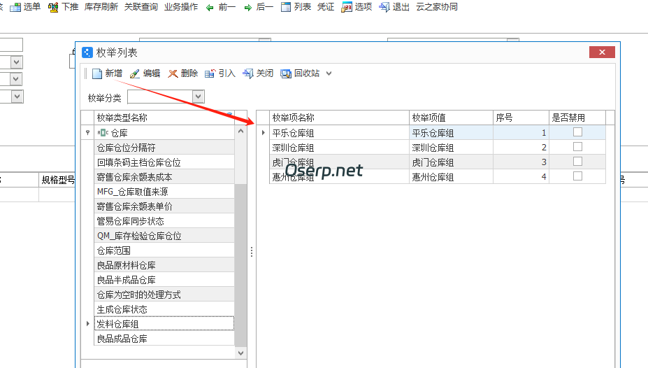Viewport: 648px width, 368px height.
Task: Sort by 序号 column header
Action: [x=521, y=118]
